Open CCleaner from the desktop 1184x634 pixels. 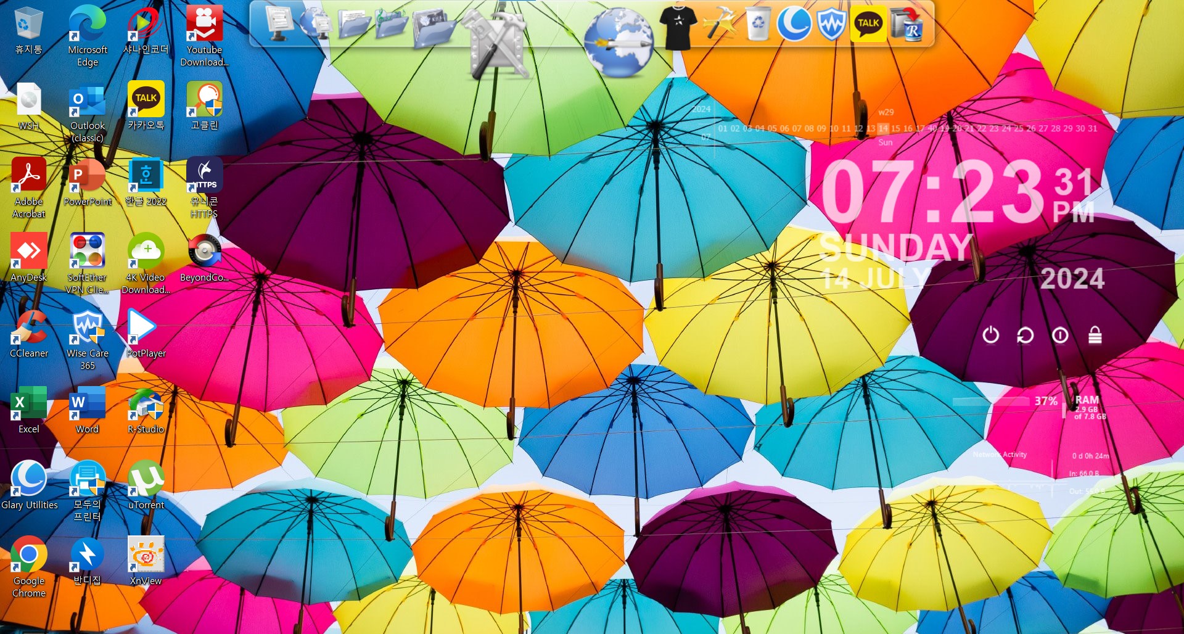click(28, 334)
